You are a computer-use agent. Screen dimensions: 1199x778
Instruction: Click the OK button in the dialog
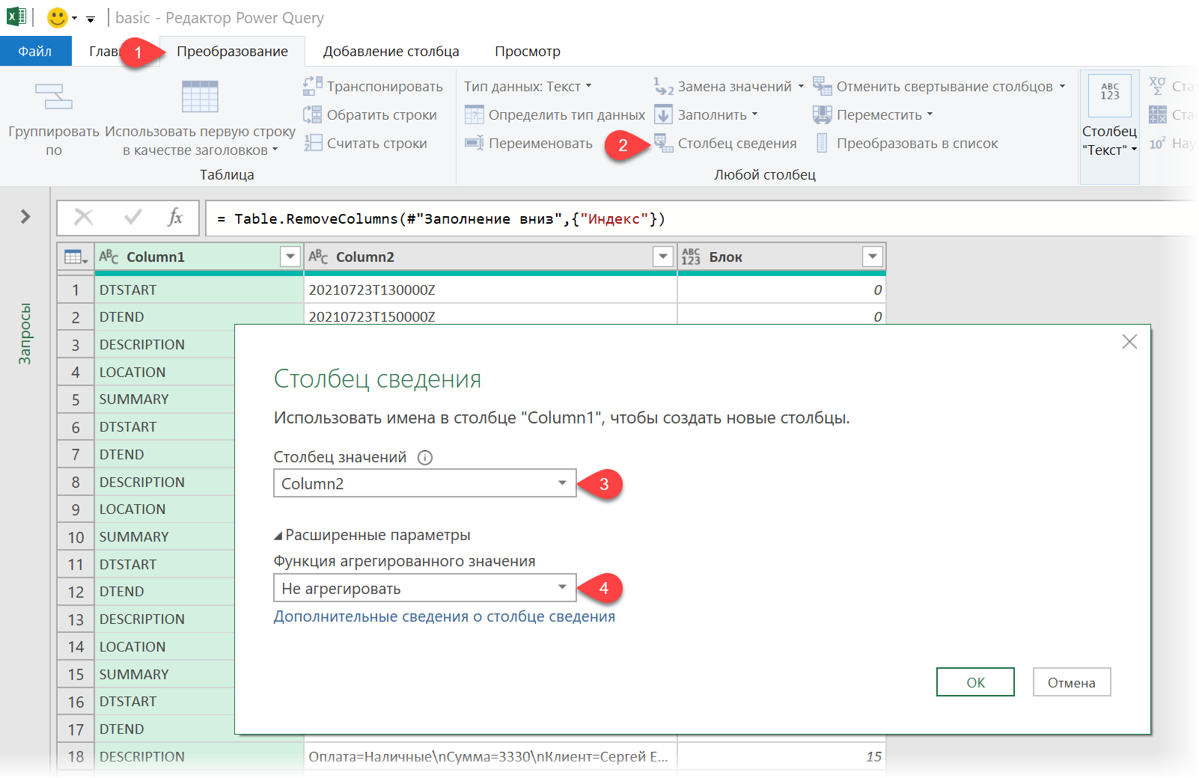(975, 682)
